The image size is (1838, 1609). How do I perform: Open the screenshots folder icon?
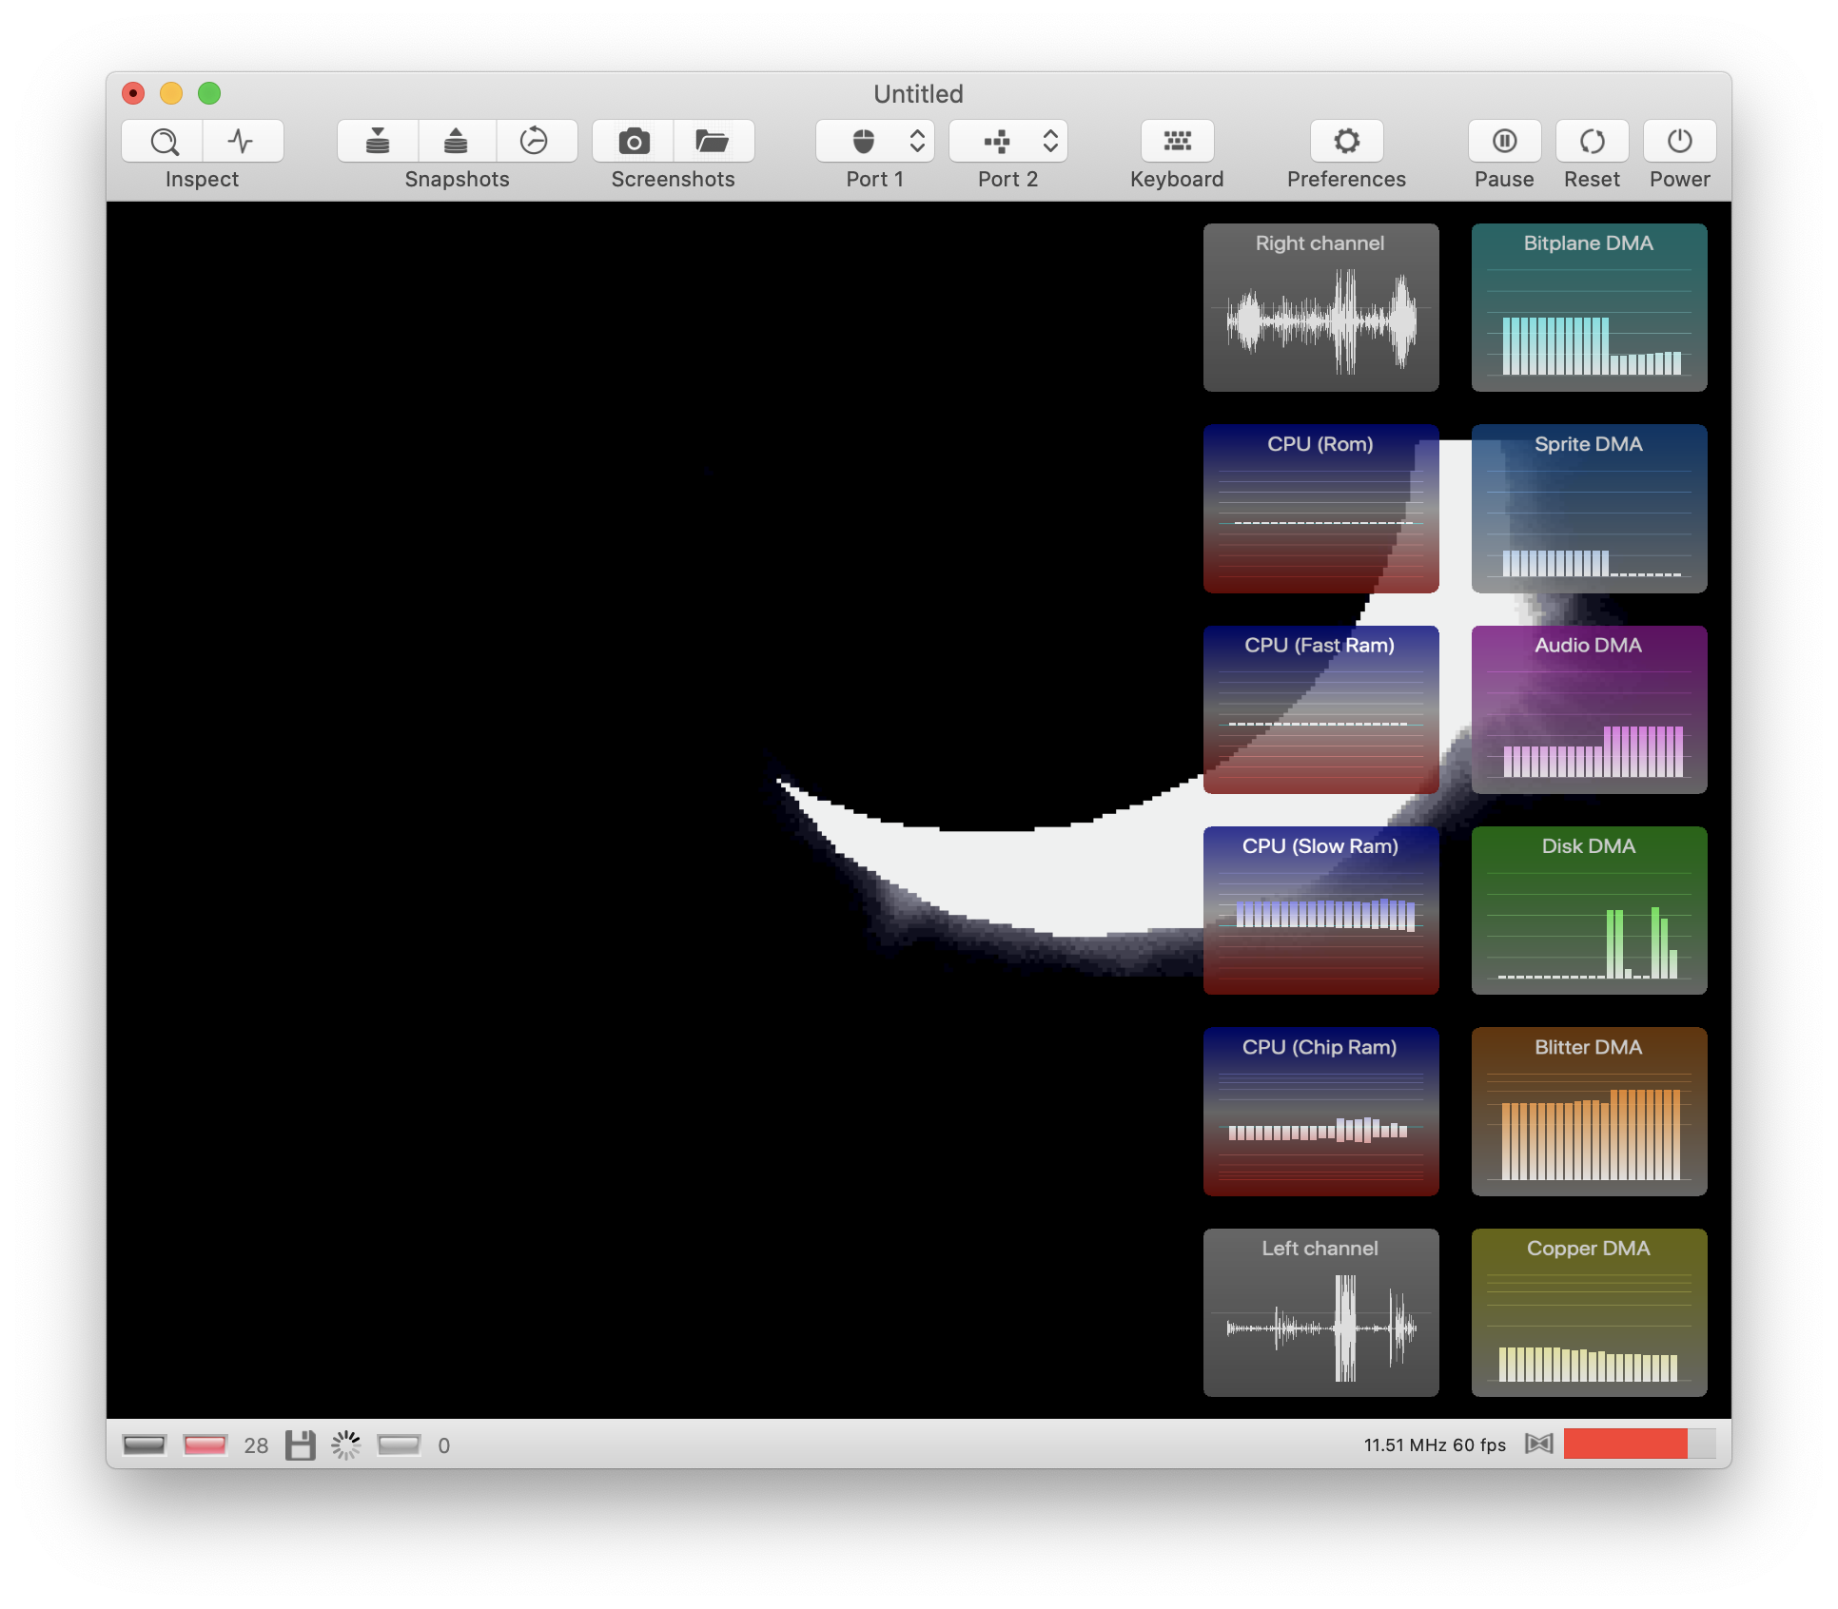[714, 142]
